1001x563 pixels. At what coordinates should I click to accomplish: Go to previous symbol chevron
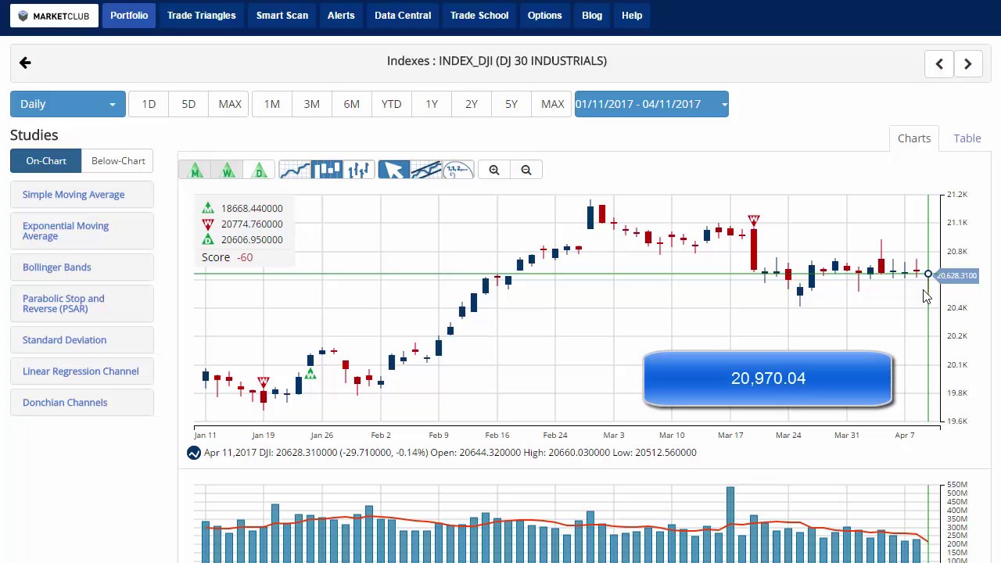tap(939, 64)
